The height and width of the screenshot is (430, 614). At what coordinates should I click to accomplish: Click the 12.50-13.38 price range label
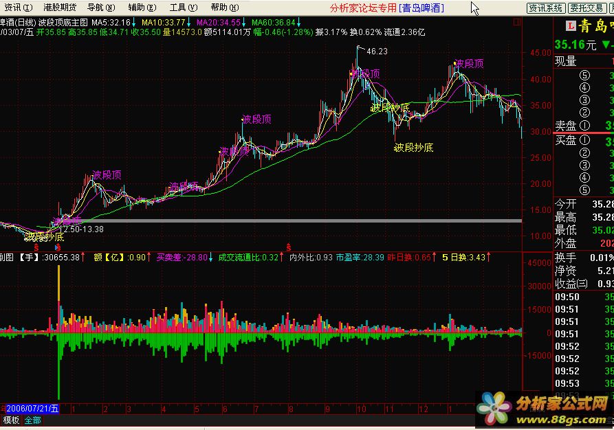pyautogui.click(x=81, y=229)
